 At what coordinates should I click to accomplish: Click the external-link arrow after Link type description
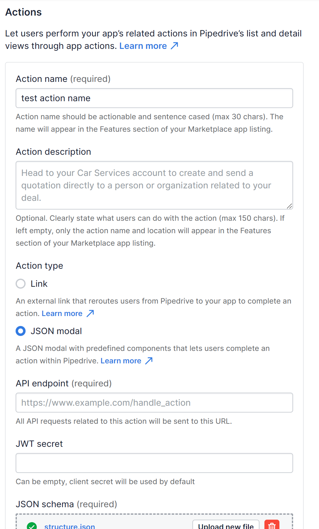(90, 313)
